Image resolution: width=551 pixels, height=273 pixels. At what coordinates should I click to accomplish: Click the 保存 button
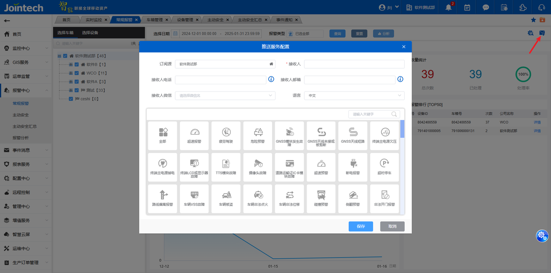point(361,227)
